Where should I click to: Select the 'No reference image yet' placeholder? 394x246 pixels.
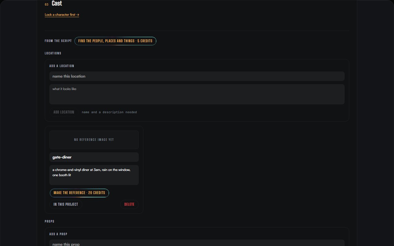click(x=94, y=140)
